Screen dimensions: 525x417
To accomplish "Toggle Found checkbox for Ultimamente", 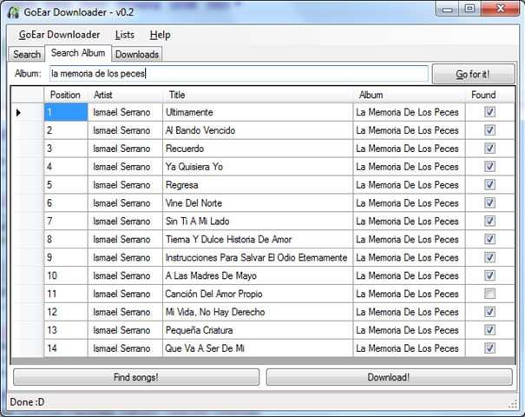I will pos(489,112).
